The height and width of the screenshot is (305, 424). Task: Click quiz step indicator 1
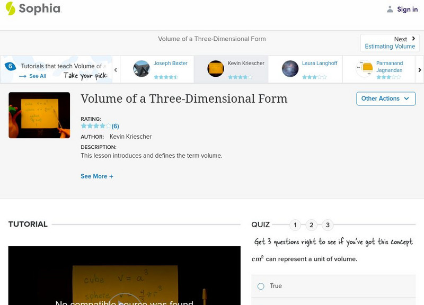coord(295,225)
